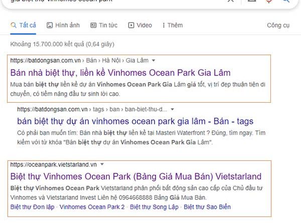Open the Biệt thự Đơn lập sitelink
301x223 pixels.
(32, 207)
